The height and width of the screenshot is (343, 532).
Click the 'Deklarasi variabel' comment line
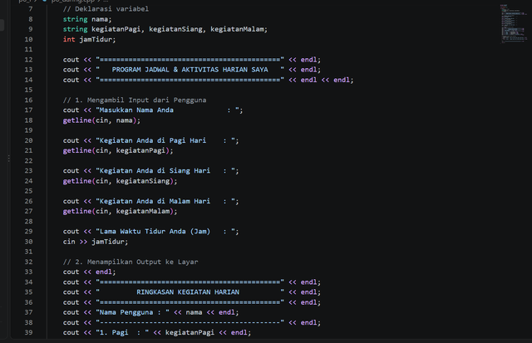pyautogui.click(x=106, y=9)
